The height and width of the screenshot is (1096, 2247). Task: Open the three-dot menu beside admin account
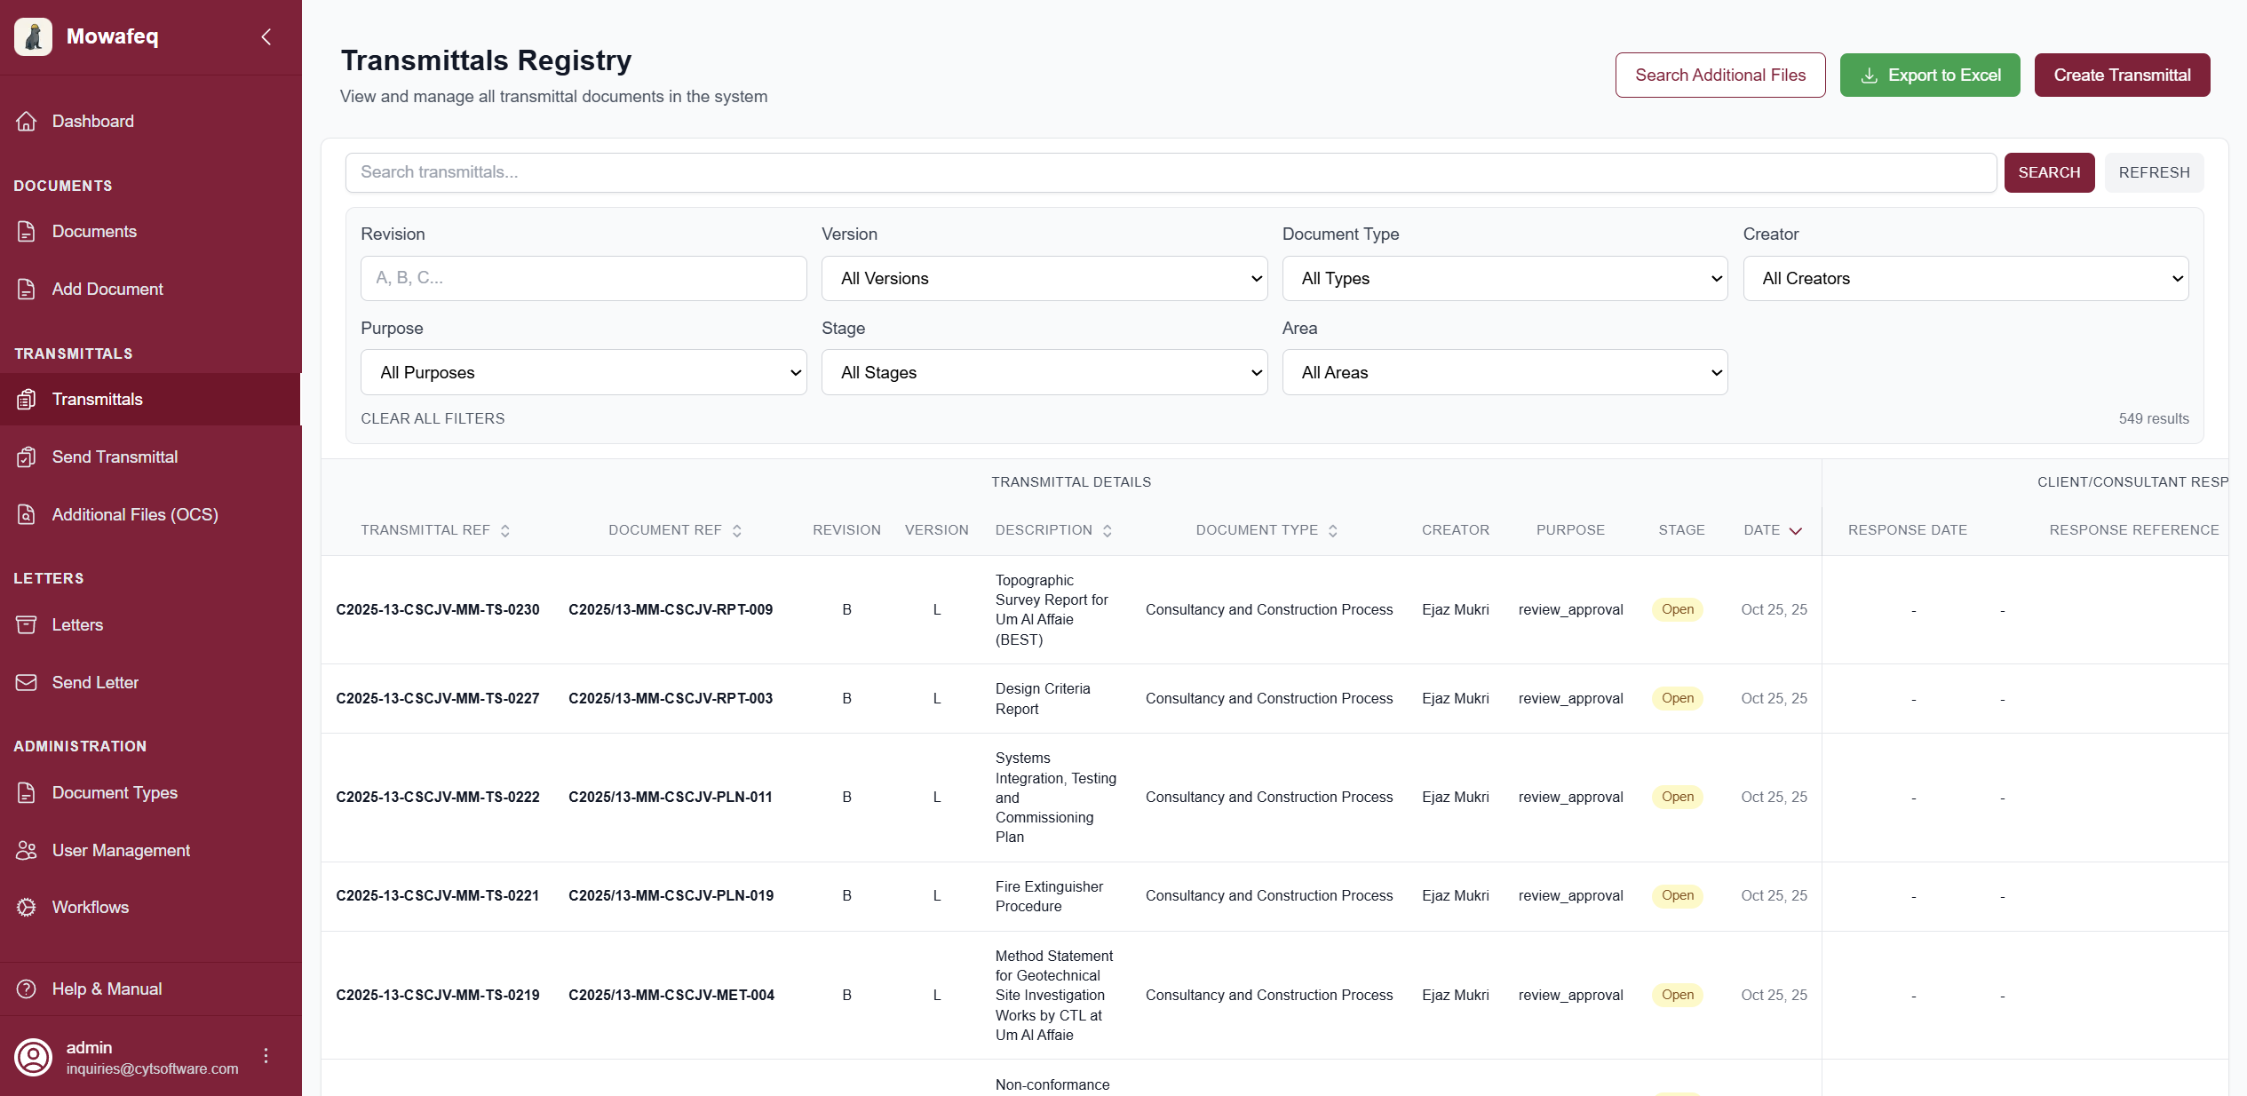click(x=266, y=1056)
